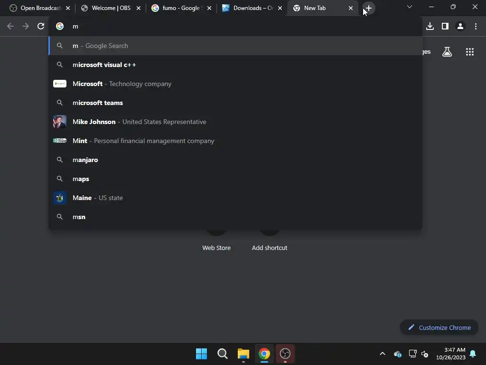Select Maine US state suggestion

coord(235,198)
